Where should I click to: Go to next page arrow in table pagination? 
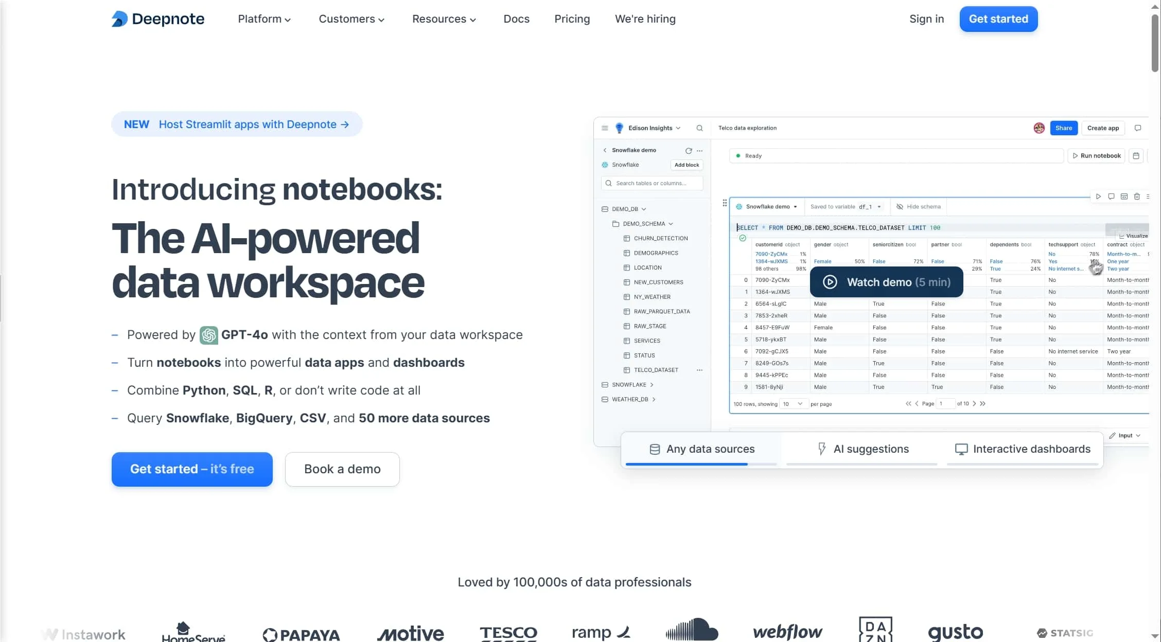coord(974,404)
